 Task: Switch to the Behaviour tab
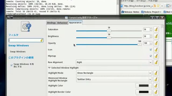pos(62,23)
